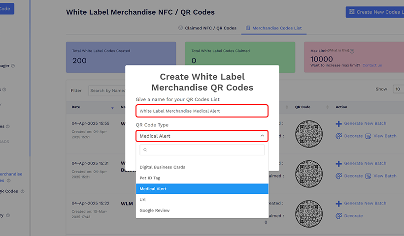Click the plus icon in second row's actions
Viewport: 404px width, 236px height.
coord(338,163)
